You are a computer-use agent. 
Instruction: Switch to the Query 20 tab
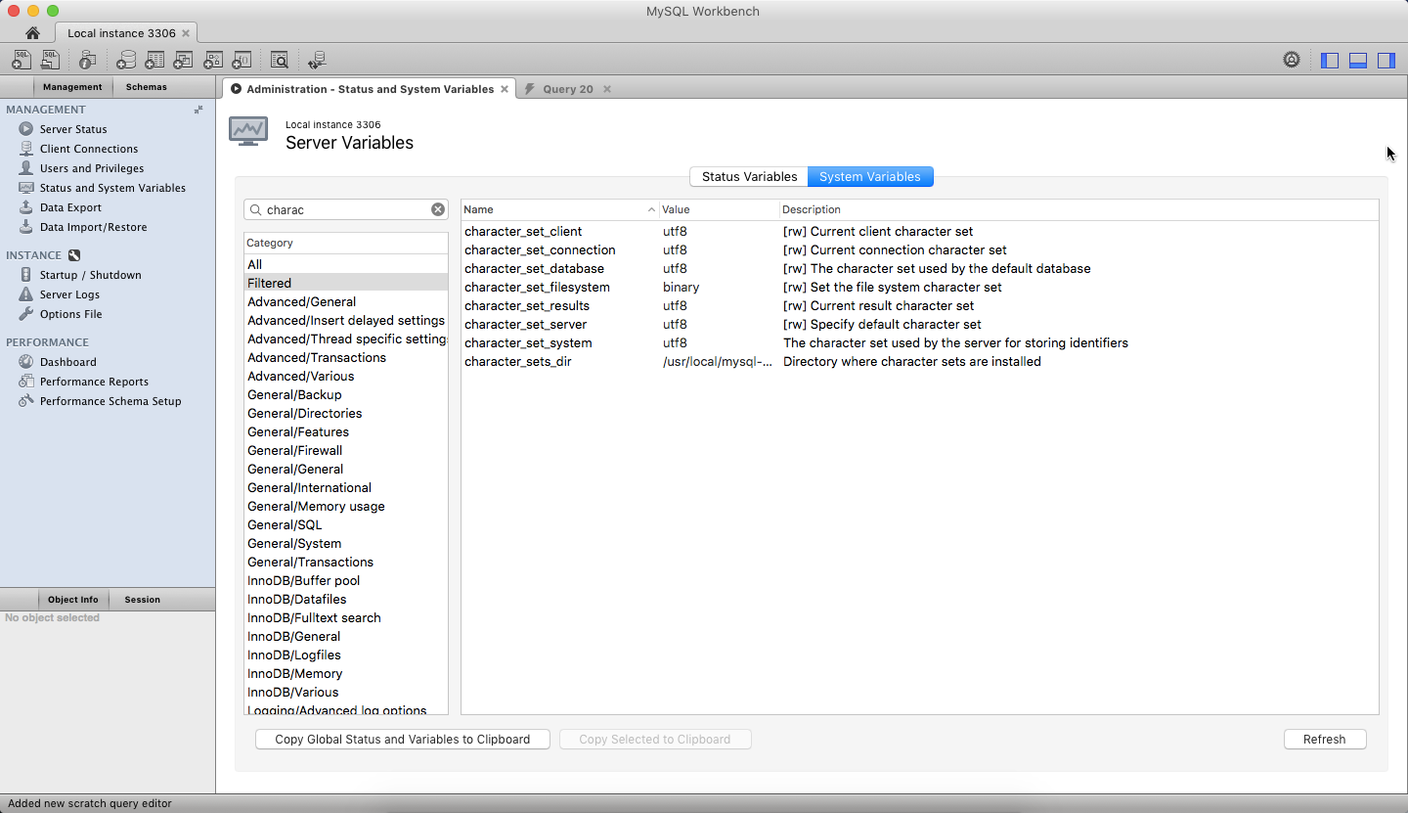pos(567,89)
